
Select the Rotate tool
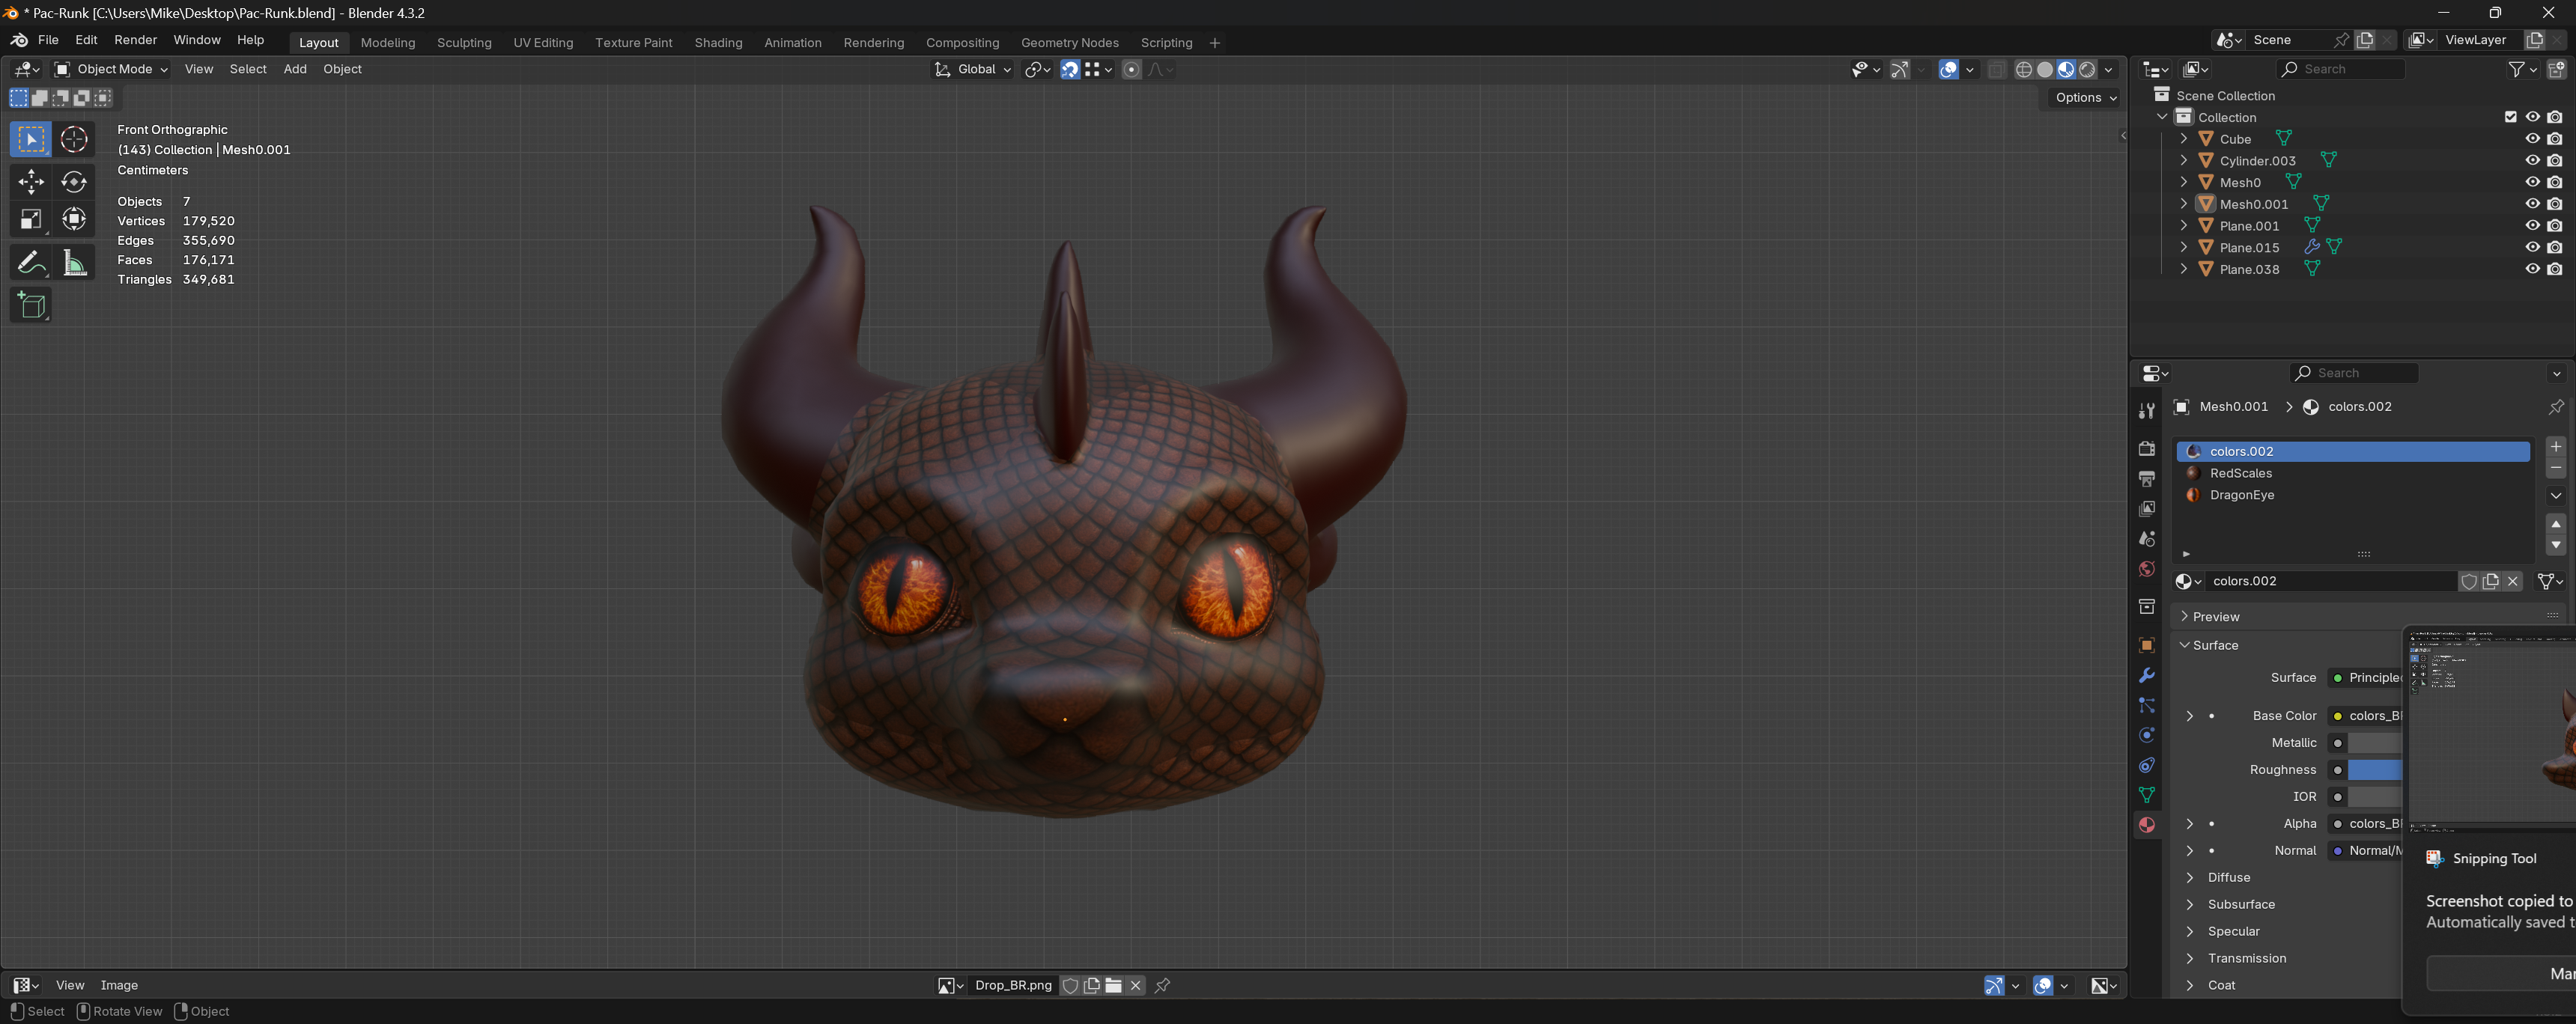point(74,181)
